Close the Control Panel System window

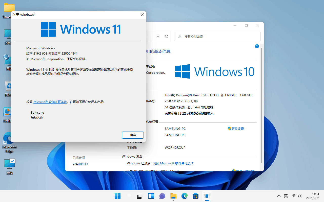point(258,26)
